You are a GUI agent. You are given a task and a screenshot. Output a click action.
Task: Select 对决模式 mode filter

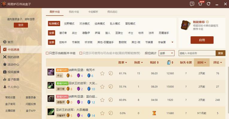tap(84, 24)
